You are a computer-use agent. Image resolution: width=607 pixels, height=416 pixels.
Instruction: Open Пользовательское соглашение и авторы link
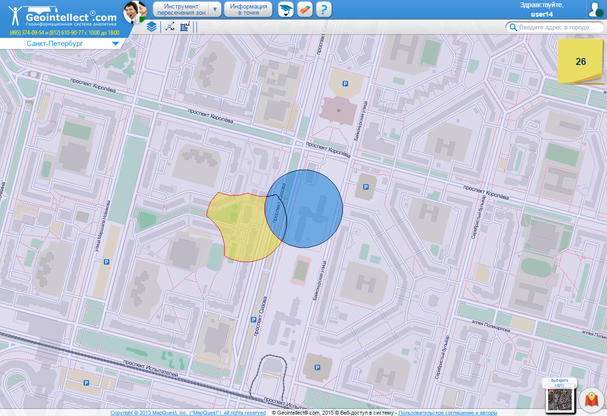coord(448,413)
